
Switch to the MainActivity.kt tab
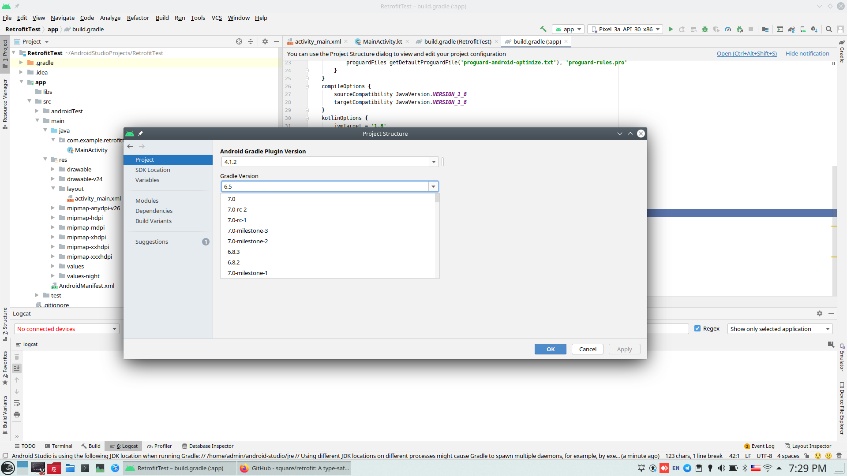coord(382,41)
